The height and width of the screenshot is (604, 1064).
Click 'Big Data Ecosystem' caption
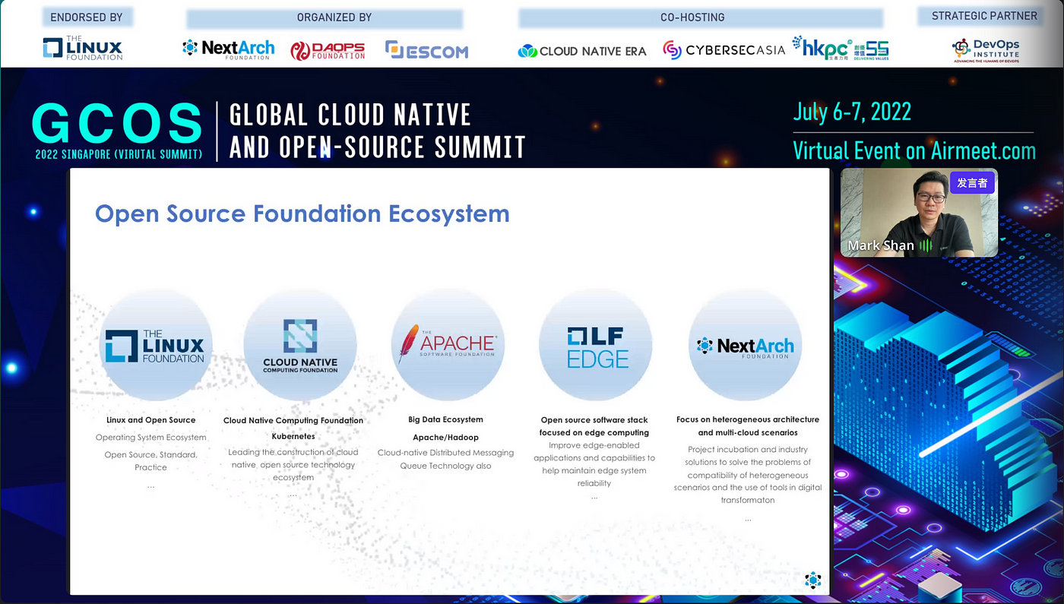click(445, 419)
